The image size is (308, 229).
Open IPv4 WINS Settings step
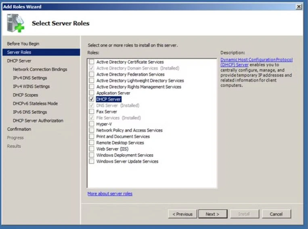coord(31,86)
